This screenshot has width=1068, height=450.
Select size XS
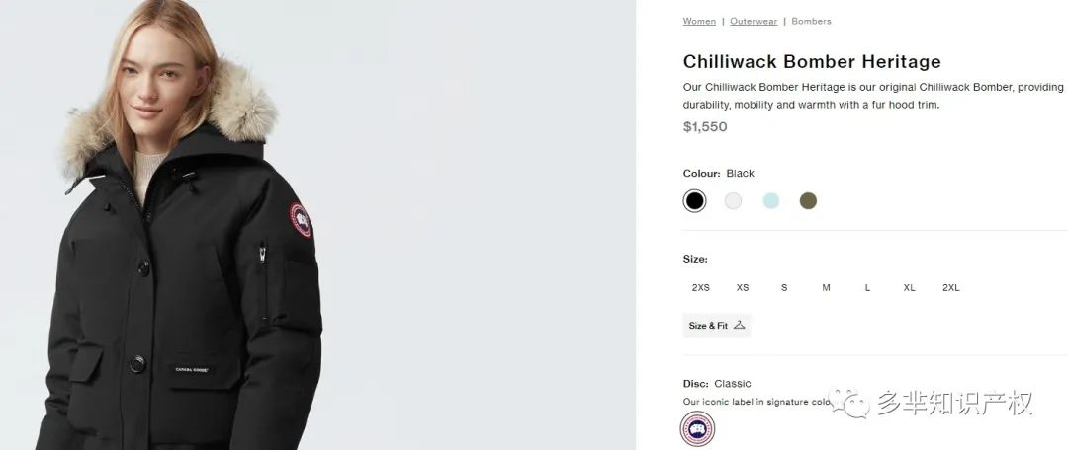point(743,287)
